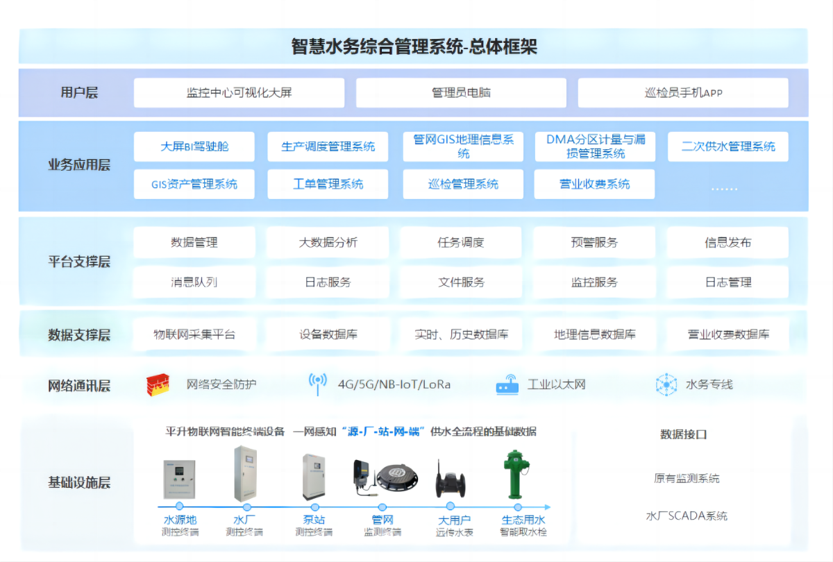This screenshot has height=562, width=833.
Task: Select 预警服务 platform service
Action: point(594,242)
